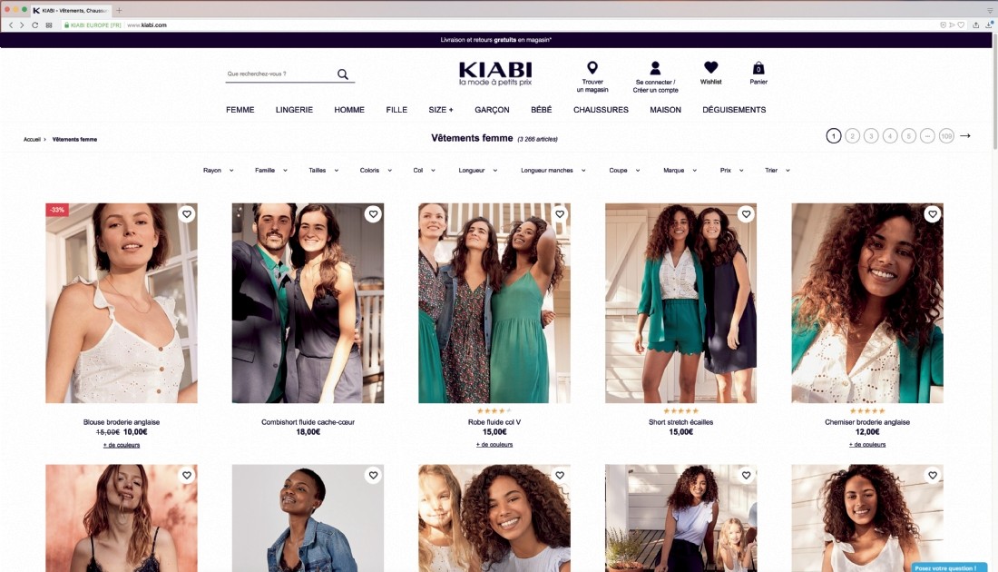Open the Short stretch écailles product photo

tap(680, 302)
